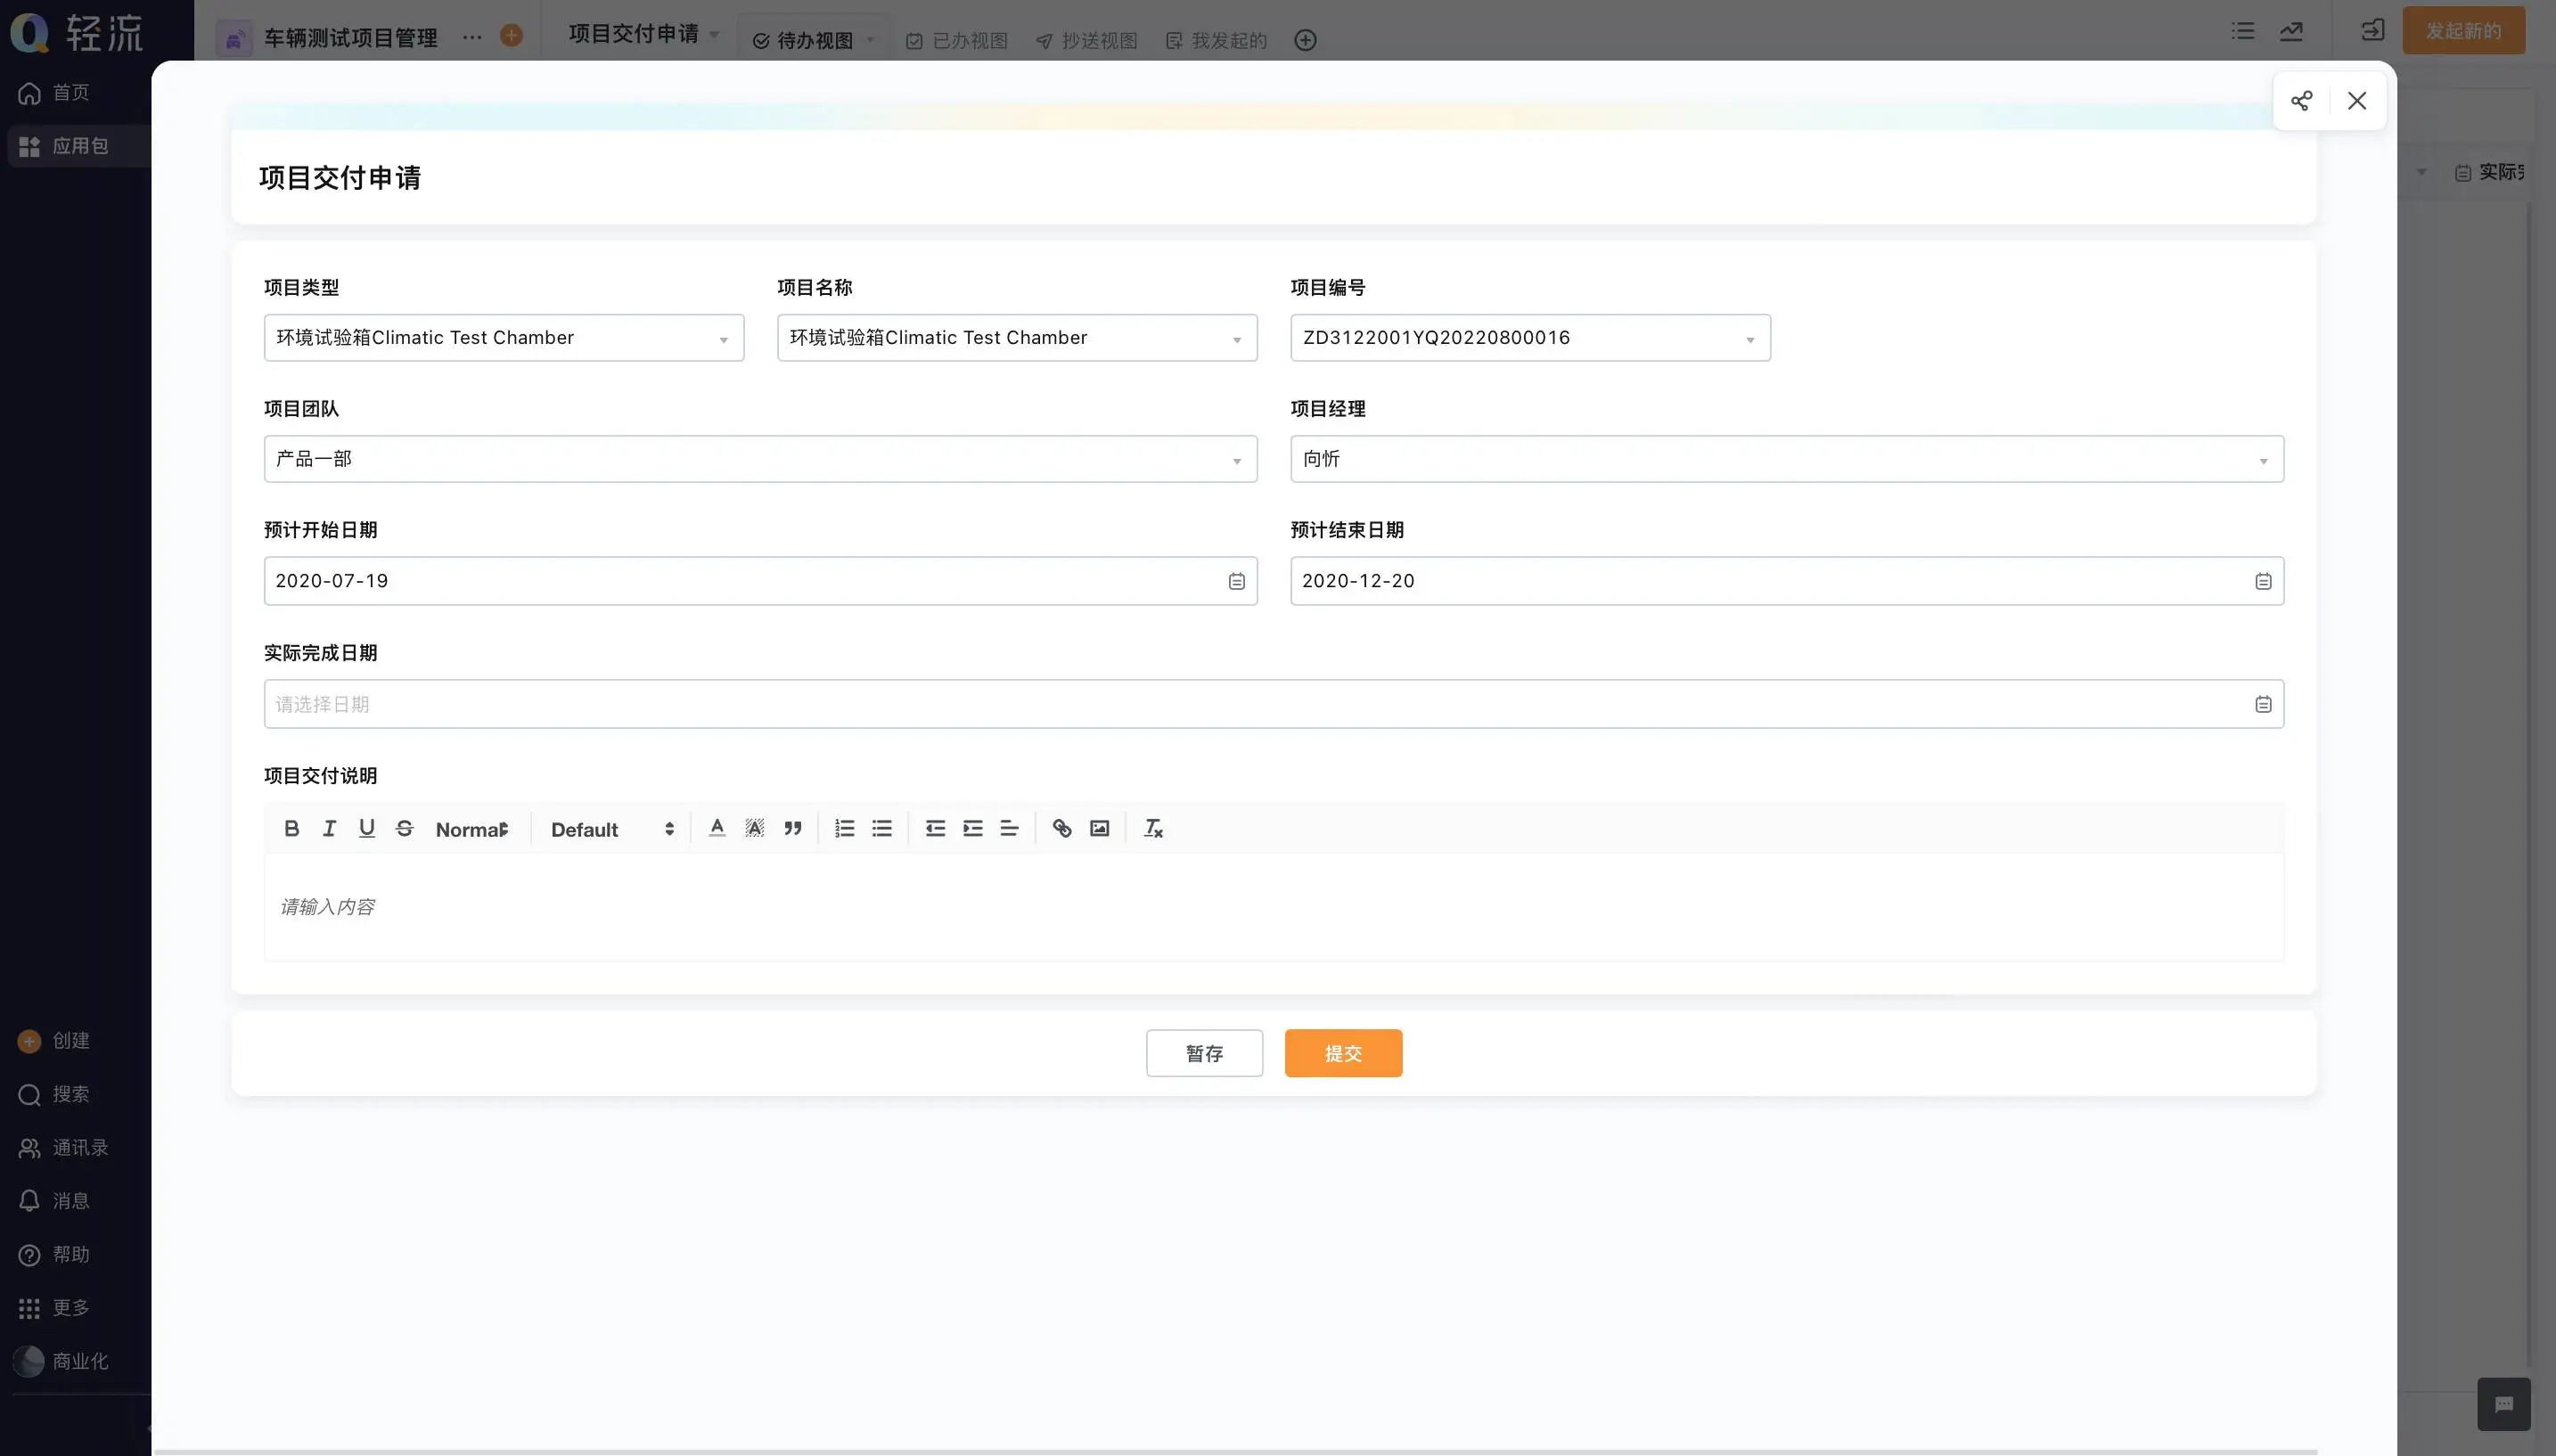Click the 暂存 save draft button
The height and width of the screenshot is (1456, 2556).
1204,1053
